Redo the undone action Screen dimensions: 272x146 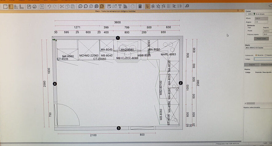[x=55, y=6]
